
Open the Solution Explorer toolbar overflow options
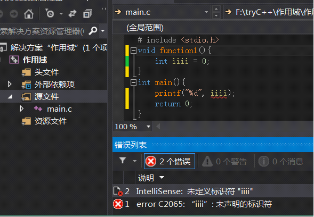pos(103,9)
